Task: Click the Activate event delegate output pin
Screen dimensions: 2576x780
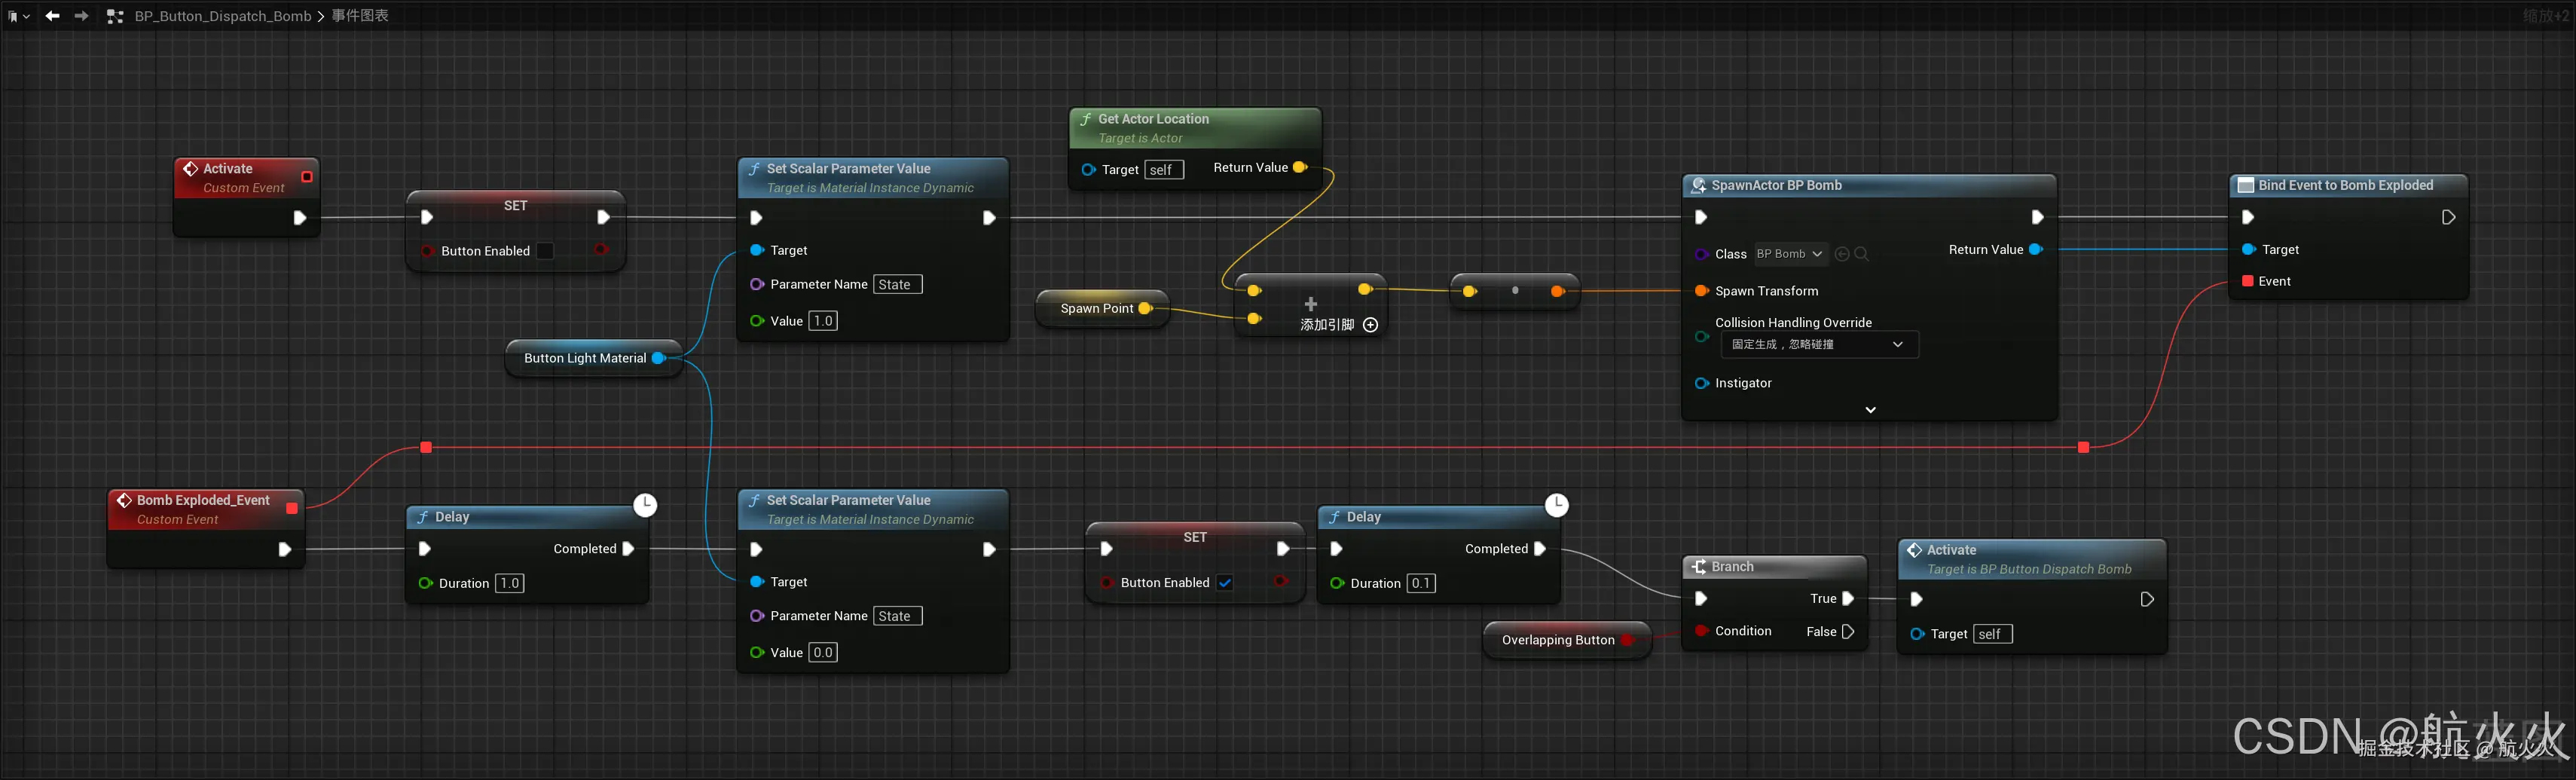Action: [x=307, y=177]
